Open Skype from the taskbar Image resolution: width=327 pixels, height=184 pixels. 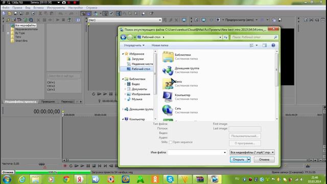coord(170,179)
